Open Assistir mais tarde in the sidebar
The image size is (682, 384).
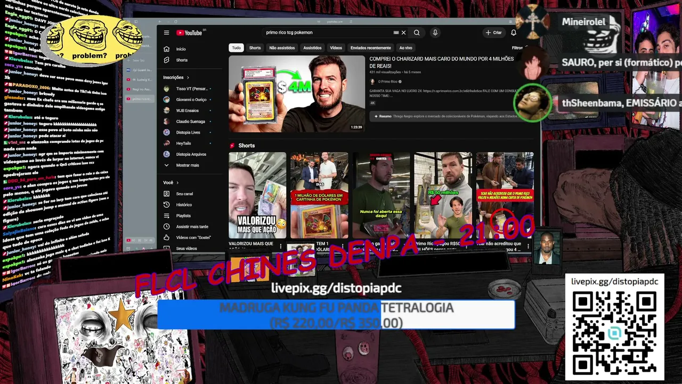(x=189, y=227)
